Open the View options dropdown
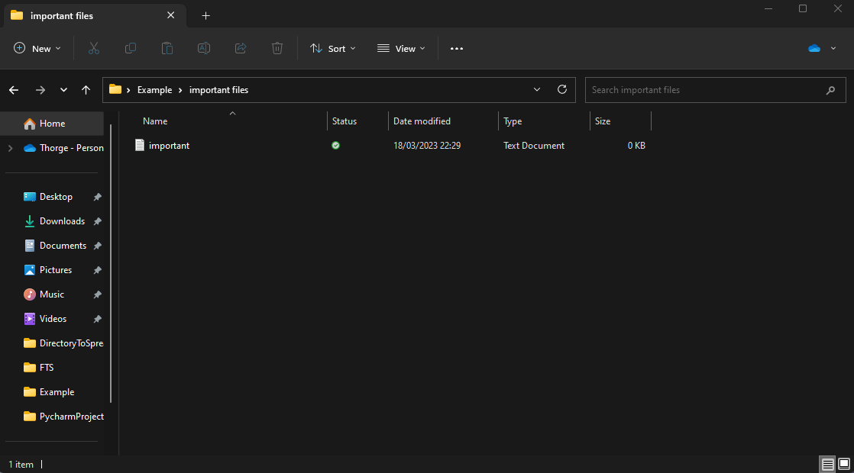 tap(401, 48)
